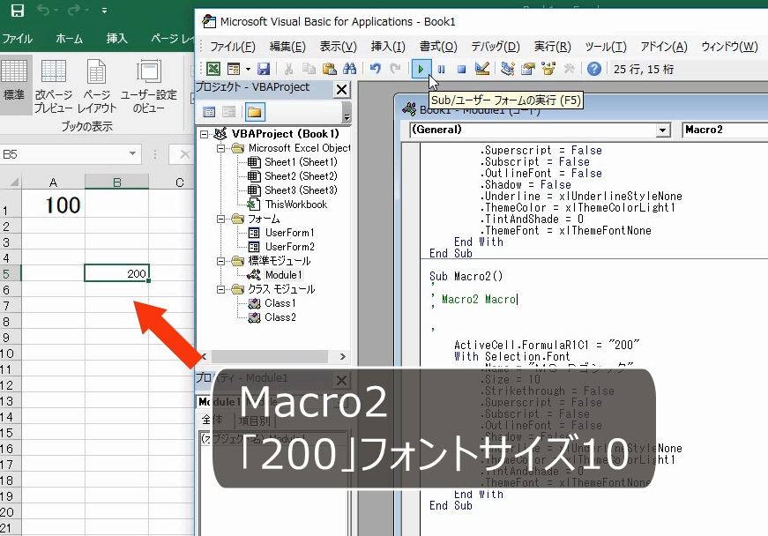Save Book1 with the floppy disk icon

[264, 69]
